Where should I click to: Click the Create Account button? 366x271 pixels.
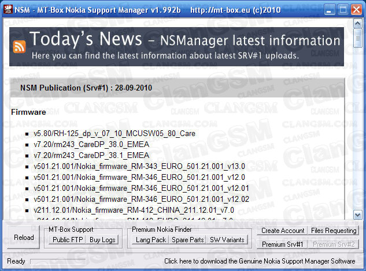click(282, 231)
